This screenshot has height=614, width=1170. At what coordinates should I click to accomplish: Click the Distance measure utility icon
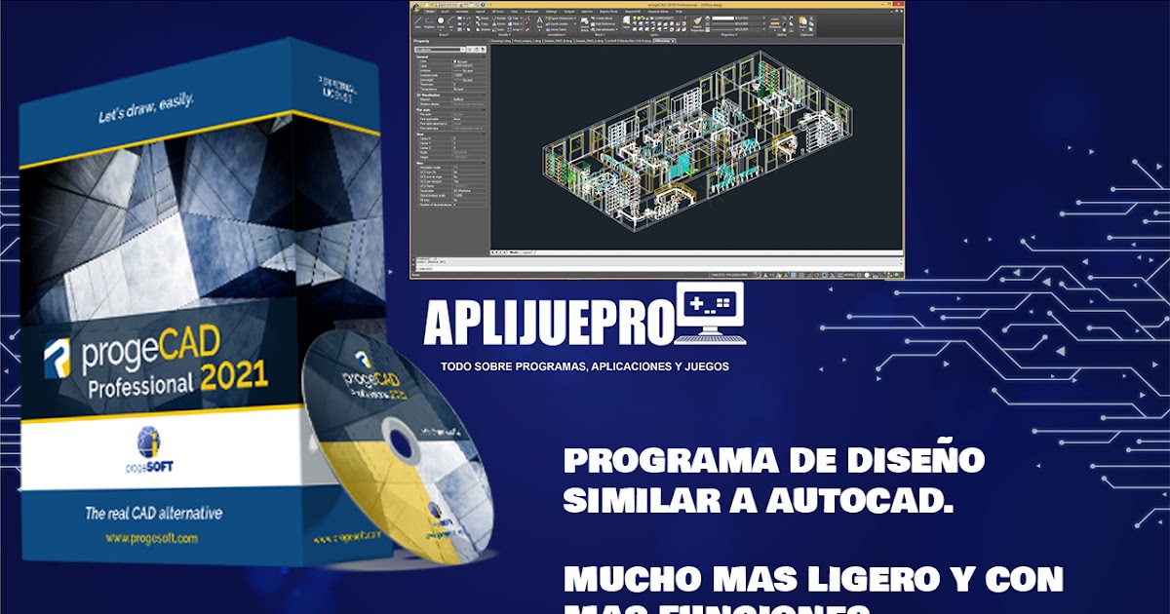(x=775, y=23)
